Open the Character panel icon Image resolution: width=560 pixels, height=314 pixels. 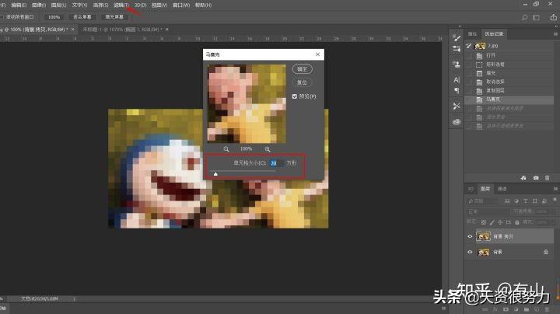[x=456, y=79]
